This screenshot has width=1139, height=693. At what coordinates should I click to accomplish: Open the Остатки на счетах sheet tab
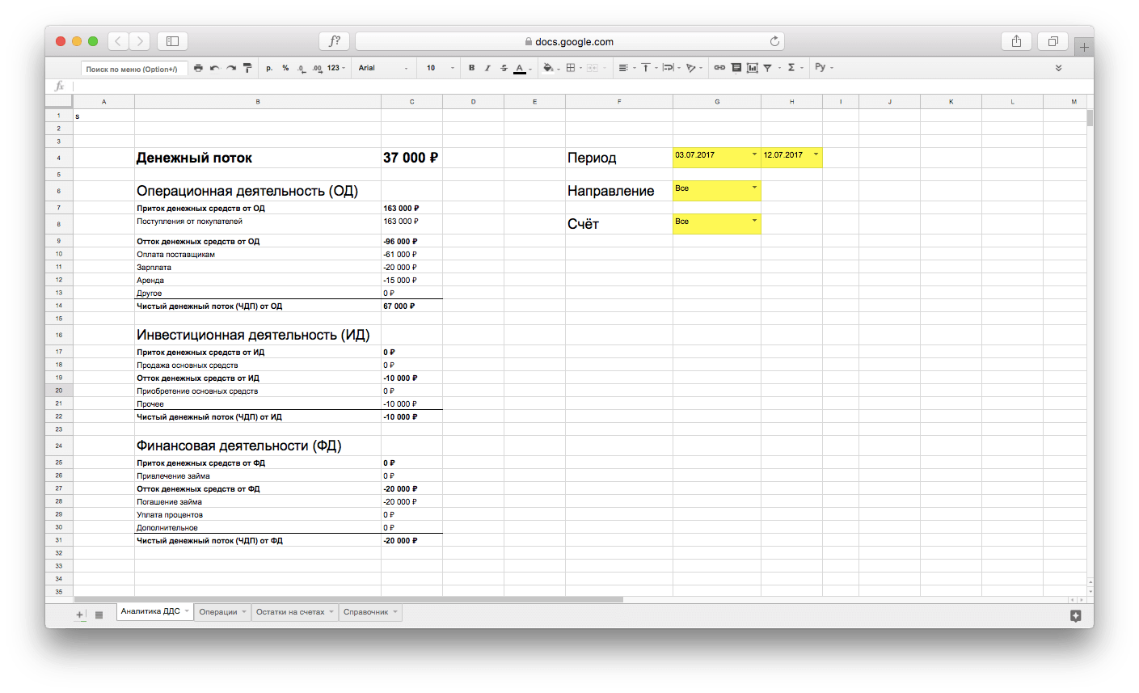tap(290, 612)
